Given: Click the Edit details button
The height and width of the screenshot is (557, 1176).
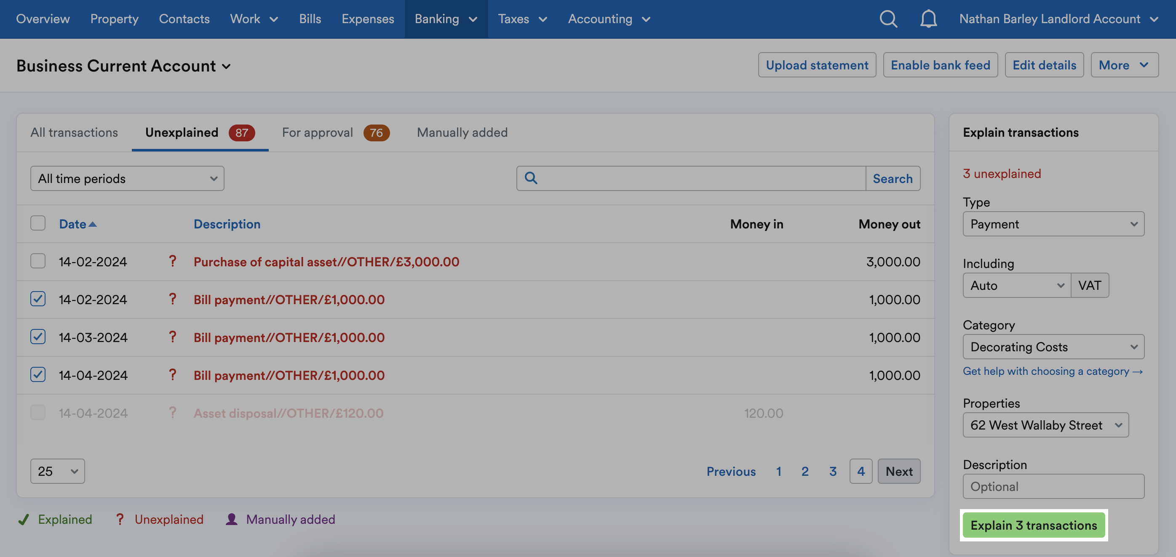Looking at the screenshot, I should point(1045,65).
